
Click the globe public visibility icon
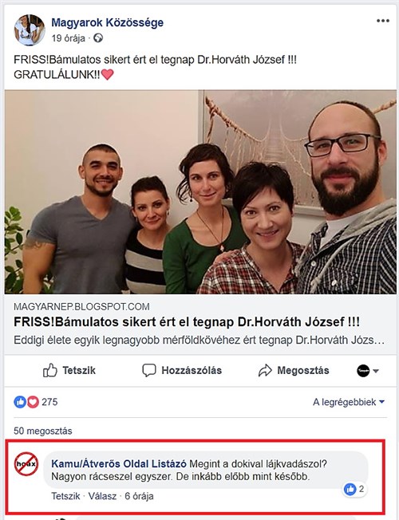click(98, 38)
